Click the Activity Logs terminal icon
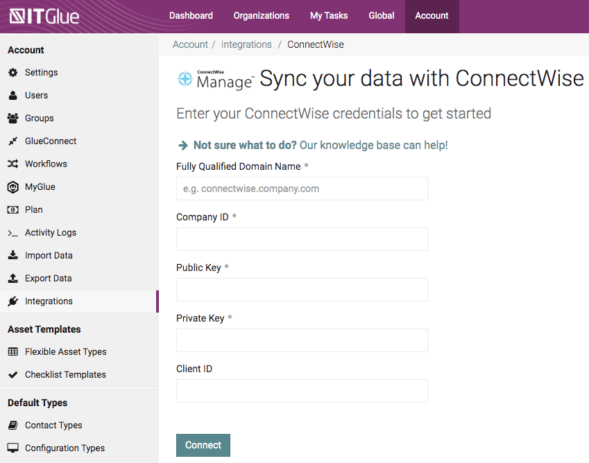This screenshot has height=463, width=589. (13, 233)
